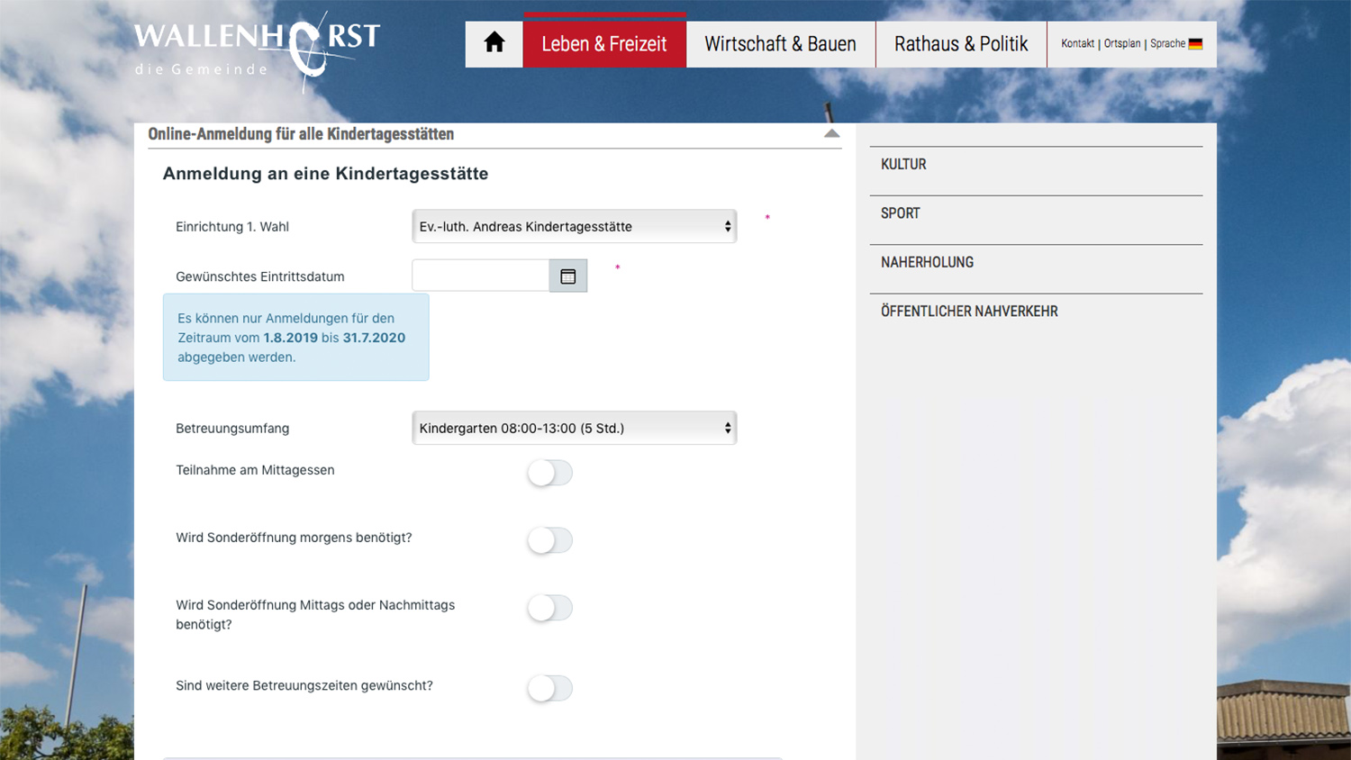Click the Sprache link
This screenshot has height=760, width=1351.
(x=1167, y=43)
